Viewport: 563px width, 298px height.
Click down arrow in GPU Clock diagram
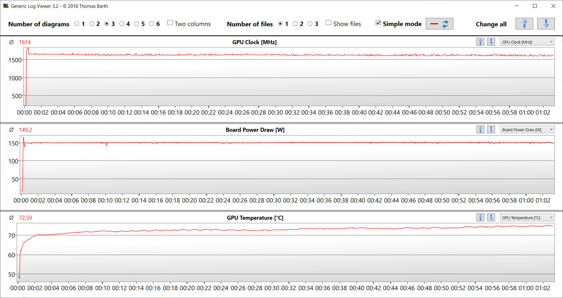(491, 42)
